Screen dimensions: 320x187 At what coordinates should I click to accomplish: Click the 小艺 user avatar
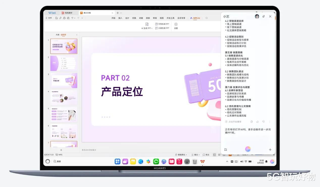click(x=257, y=16)
